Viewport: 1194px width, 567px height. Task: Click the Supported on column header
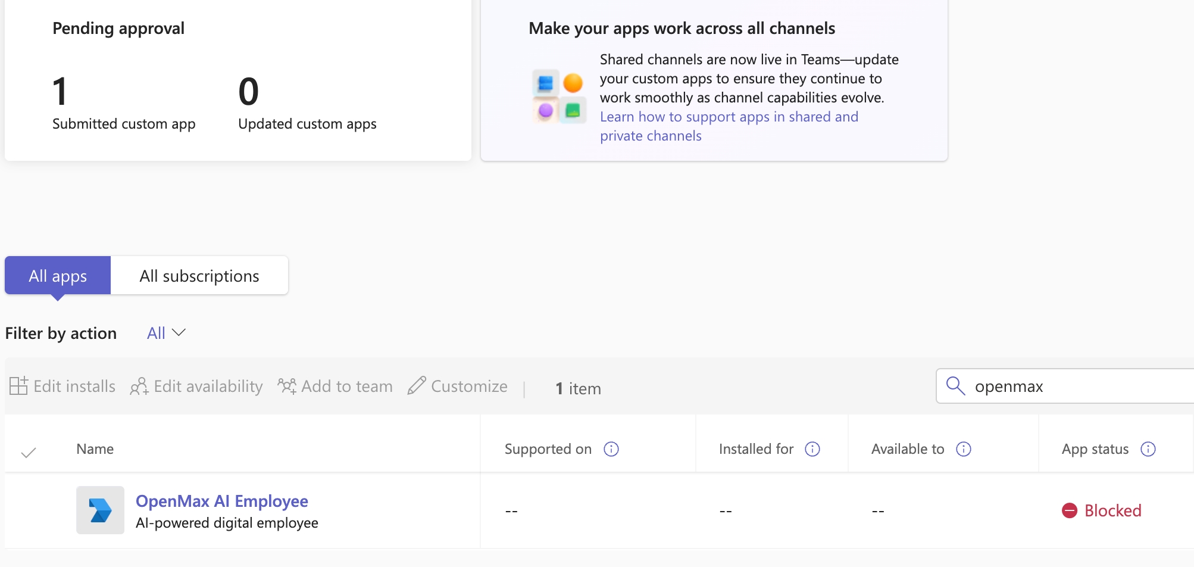coord(548,449)
